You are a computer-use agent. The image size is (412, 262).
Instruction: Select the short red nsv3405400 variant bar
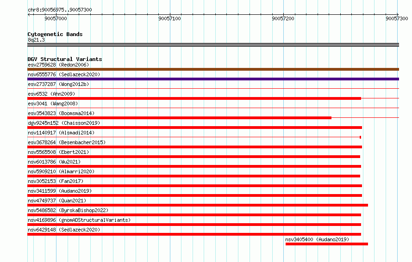[x=327, y=244]
